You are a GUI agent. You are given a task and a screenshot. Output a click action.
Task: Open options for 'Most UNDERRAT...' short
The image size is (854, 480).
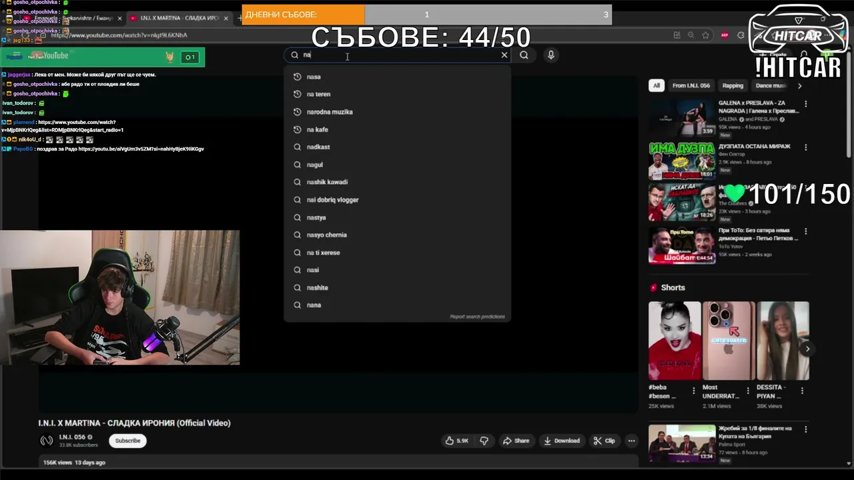747,391
